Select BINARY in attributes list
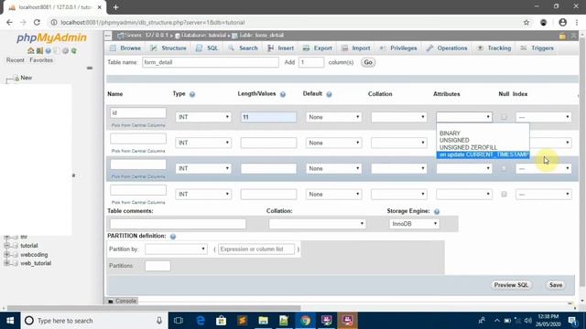Viewport: 586px width, 329px height. pyautogui.click(x=450, y=133)
